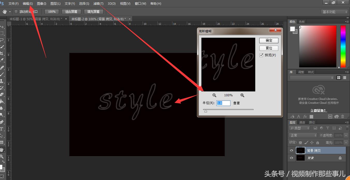Select the Eraser tool
350x180 pixels.
click(2, 95)
